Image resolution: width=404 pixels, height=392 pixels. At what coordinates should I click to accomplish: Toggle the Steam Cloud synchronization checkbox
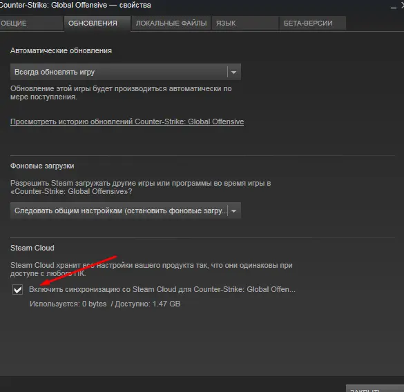(x=17, y=289)
